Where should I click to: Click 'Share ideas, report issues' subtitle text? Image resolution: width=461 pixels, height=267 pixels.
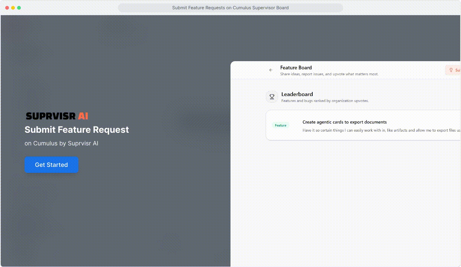[329, 74]
